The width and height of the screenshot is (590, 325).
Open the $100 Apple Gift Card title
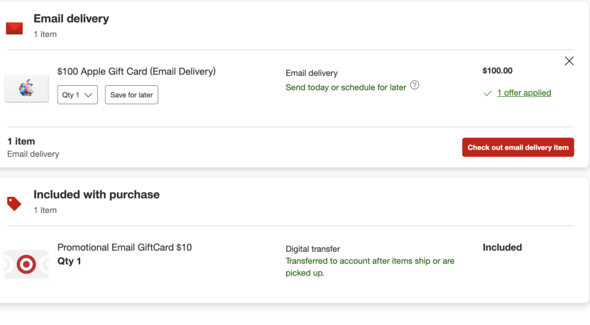pyautogui.click(x=137, y=72)
